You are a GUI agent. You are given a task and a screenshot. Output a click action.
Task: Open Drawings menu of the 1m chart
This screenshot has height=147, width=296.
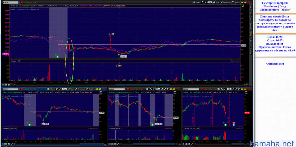(226, 2)
